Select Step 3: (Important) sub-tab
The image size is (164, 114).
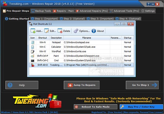100,19
